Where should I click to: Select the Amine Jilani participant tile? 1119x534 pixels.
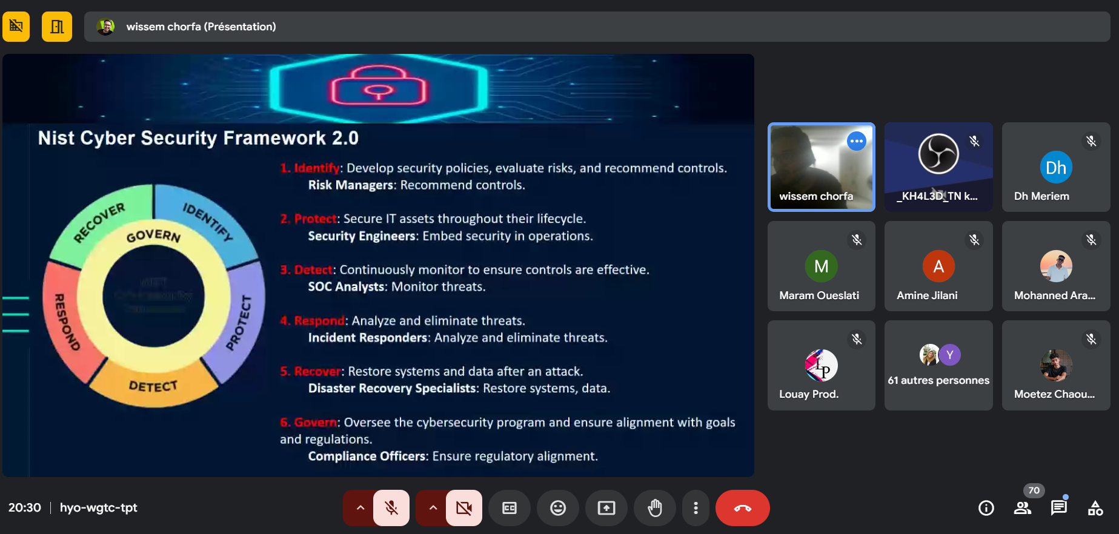click(938, 266)
